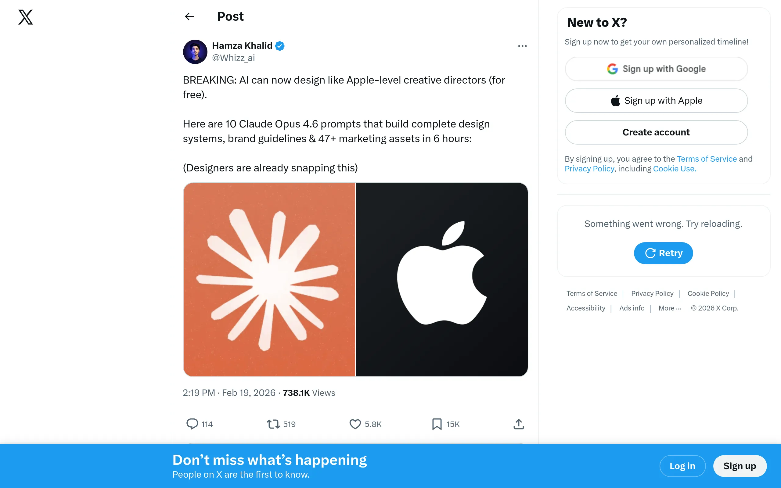This screenshot has width=781, height=488.
Task: Open the reply icon on the post
Action: click(x=192, y=424)
